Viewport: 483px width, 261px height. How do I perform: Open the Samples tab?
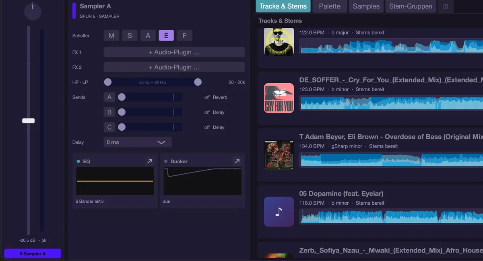click(366, 6)
